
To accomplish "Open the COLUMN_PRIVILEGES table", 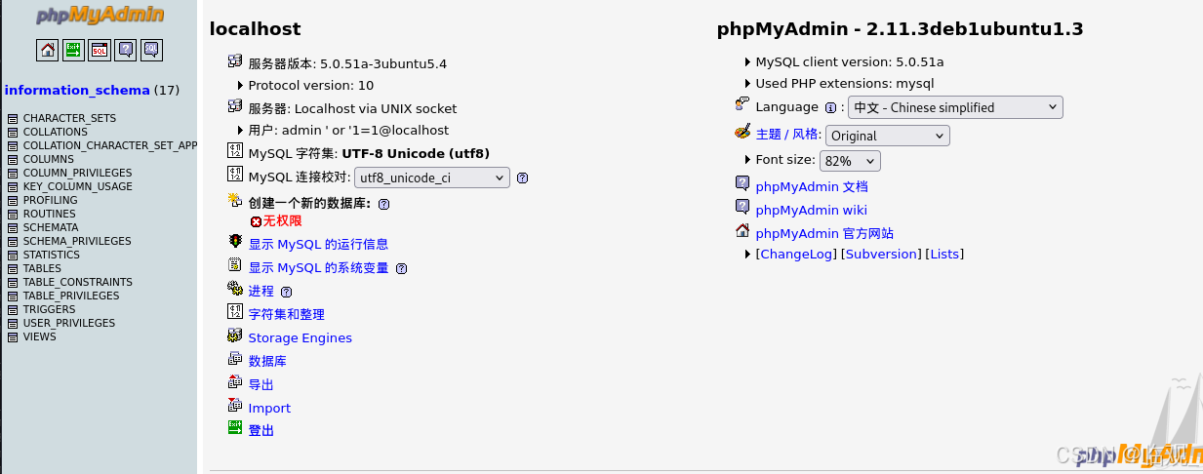I will (78, 173).
